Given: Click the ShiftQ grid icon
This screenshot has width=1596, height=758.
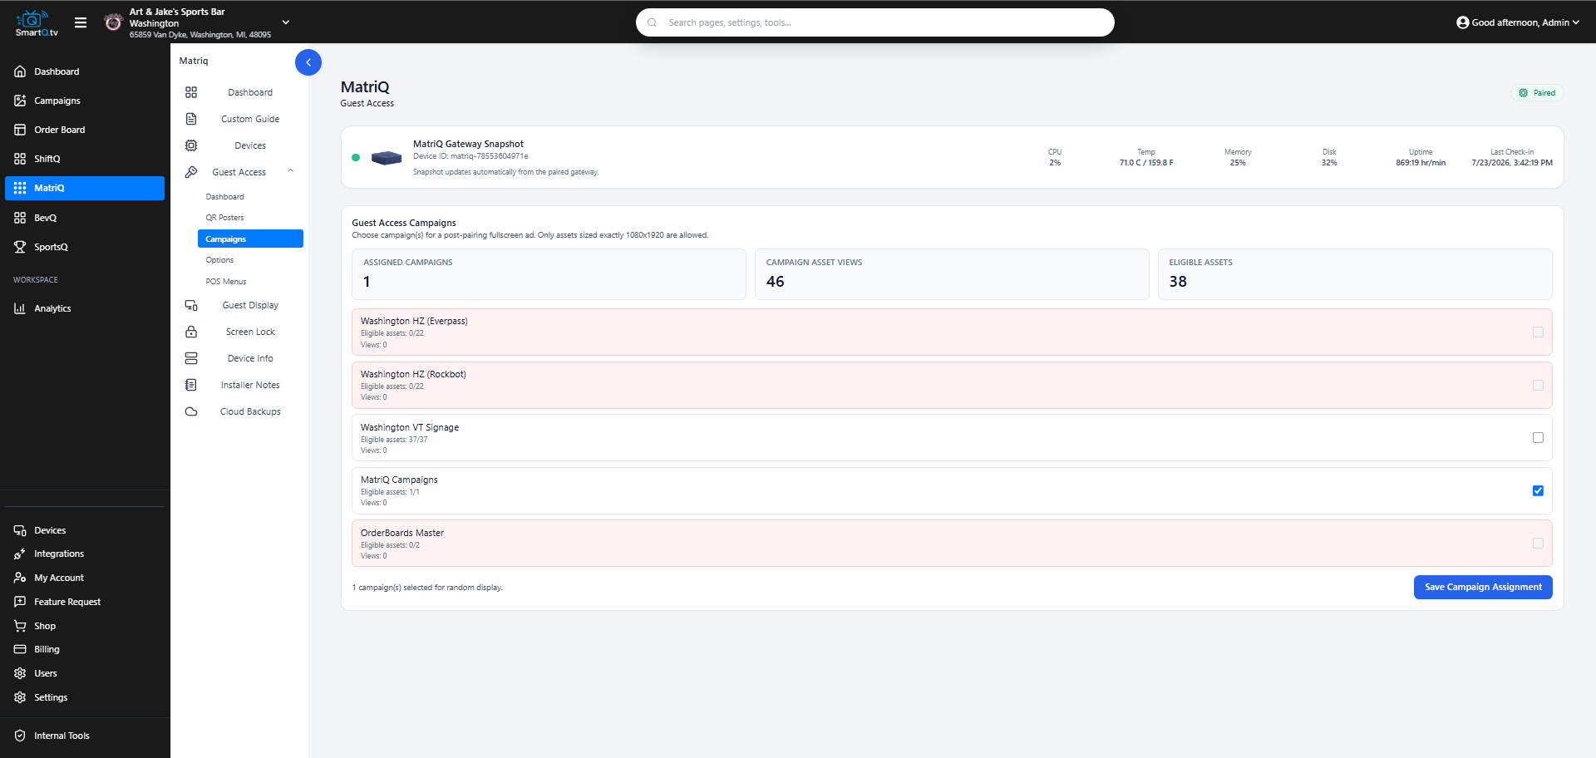Looking at the screenshot, I should pos(20,159).
